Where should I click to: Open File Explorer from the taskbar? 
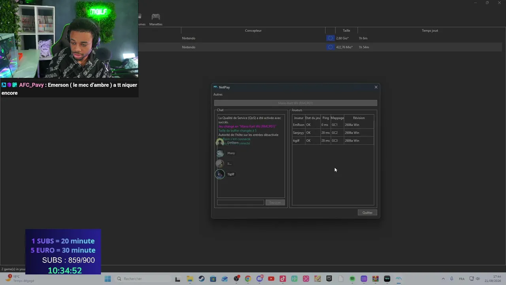pyautogui.click(x=190, y=279)
